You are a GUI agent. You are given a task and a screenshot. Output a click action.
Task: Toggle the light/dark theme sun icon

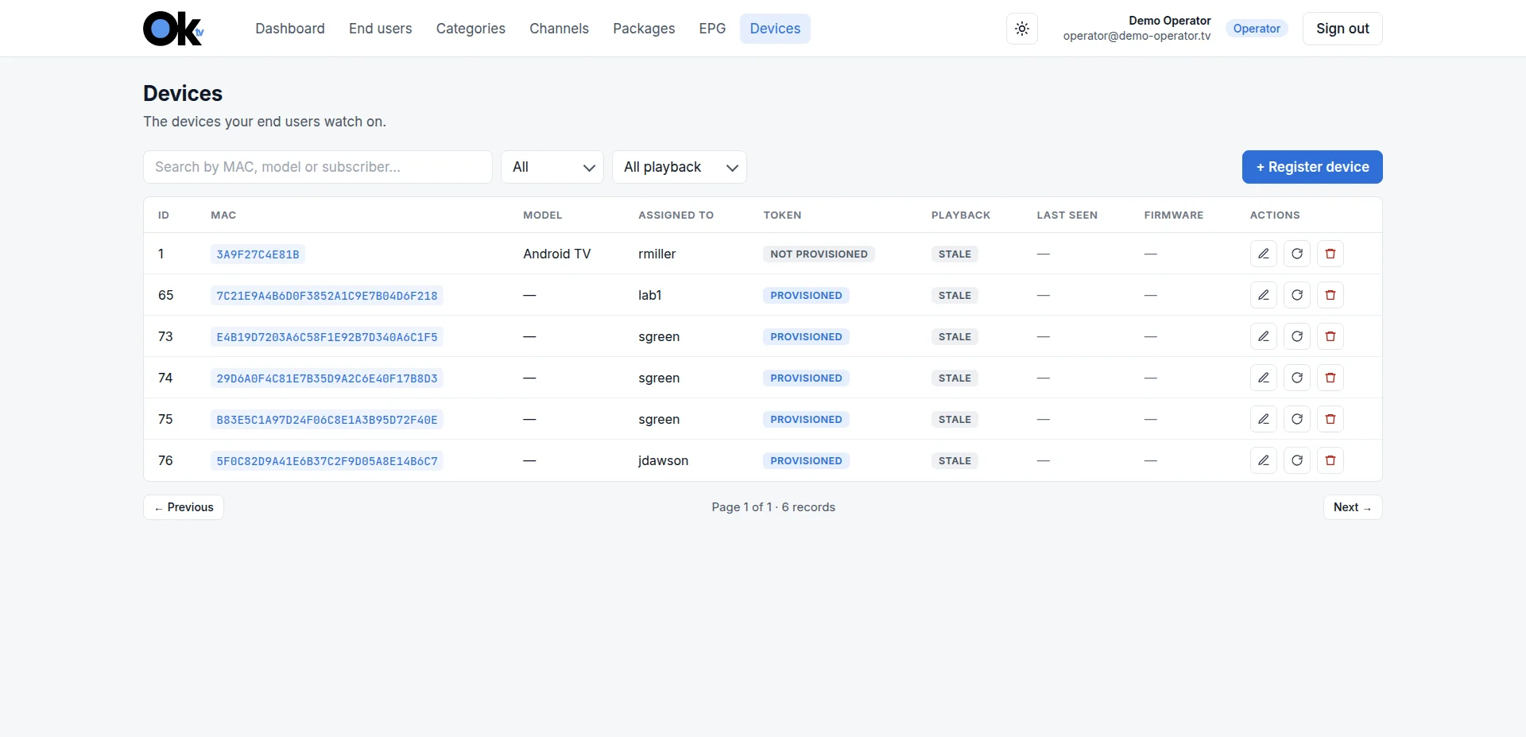1022,29
